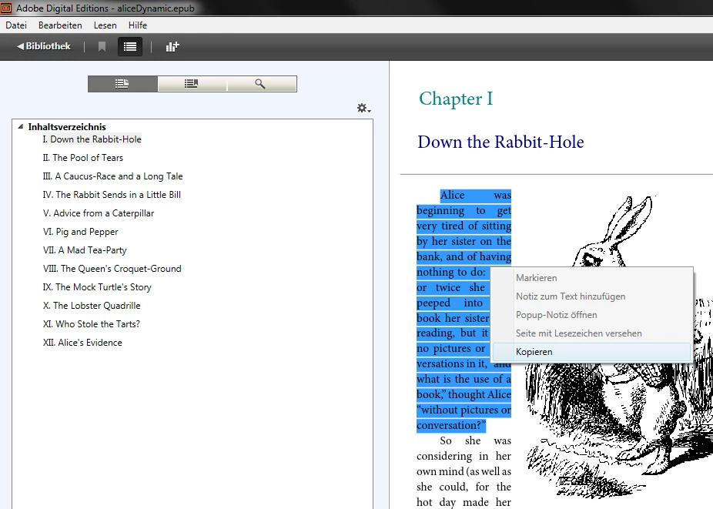
Task: Open IV. The Rabbit Sends in a Little Bill
Action: pyautogui.click(x=112, y=195)
